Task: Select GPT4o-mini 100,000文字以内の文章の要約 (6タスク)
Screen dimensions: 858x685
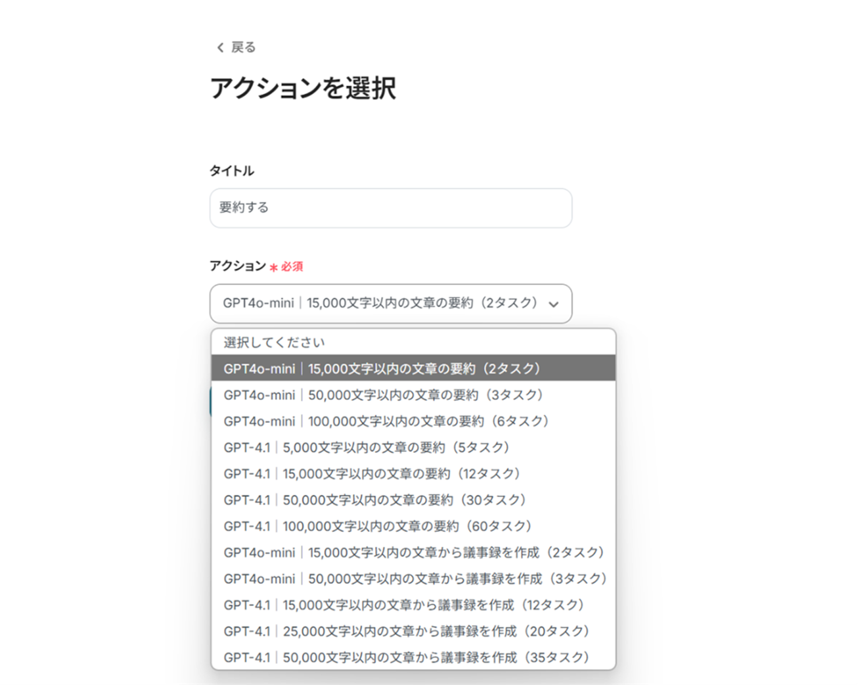Action: click(x=413, y=421)
